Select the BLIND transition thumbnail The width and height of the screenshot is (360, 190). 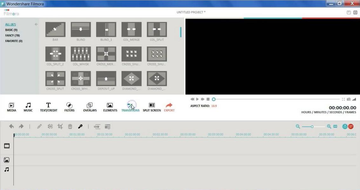(x=80, y=29)
